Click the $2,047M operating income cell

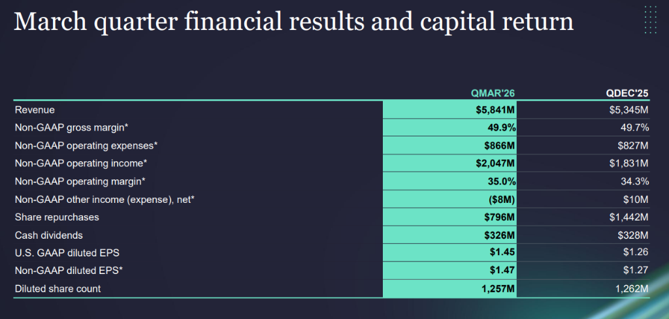(x=496, y=163)
